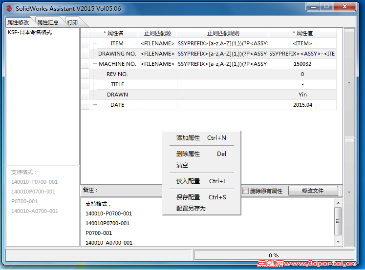
Task: Click the notes scrollbar down arrow
Action: point(338,242)
